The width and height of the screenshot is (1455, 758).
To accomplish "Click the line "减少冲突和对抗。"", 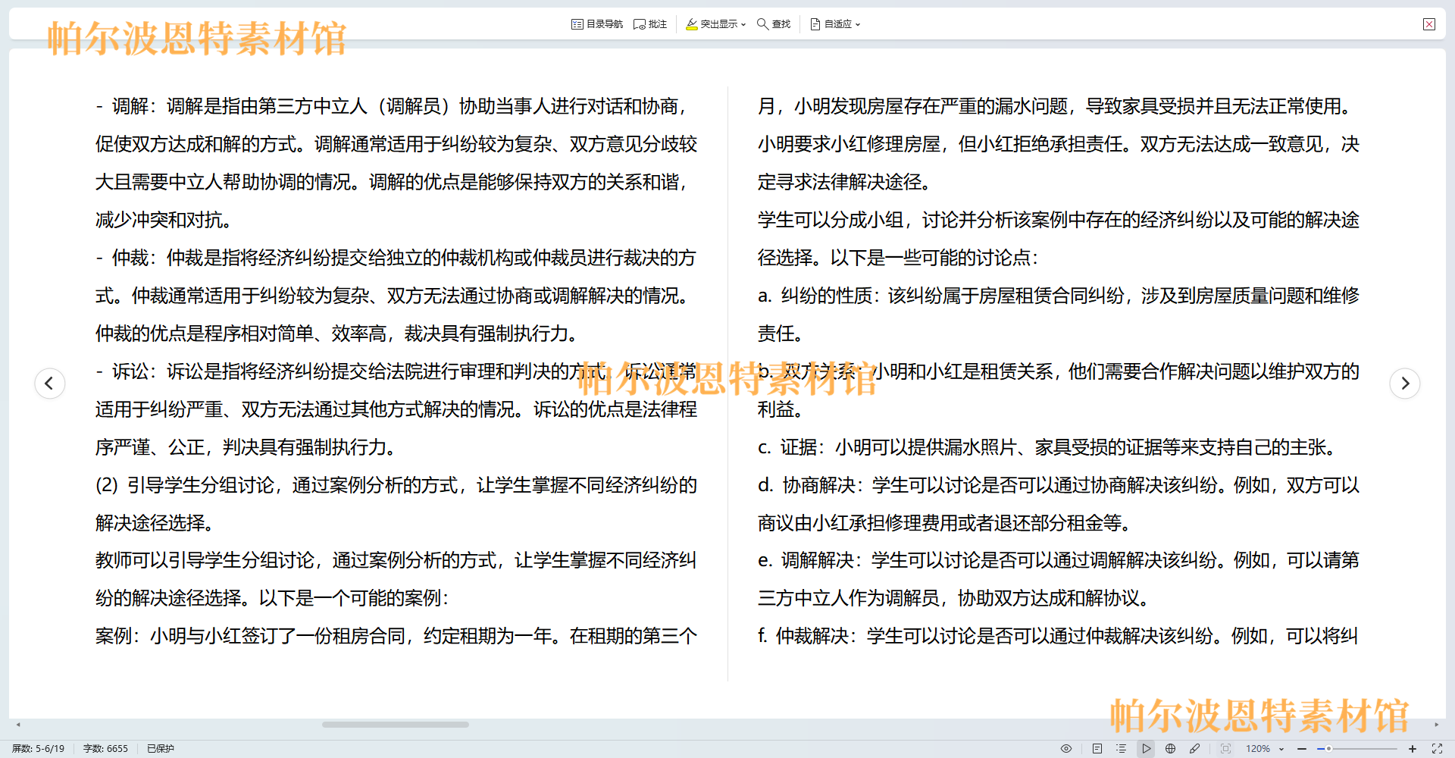I will tap(164, 221).
